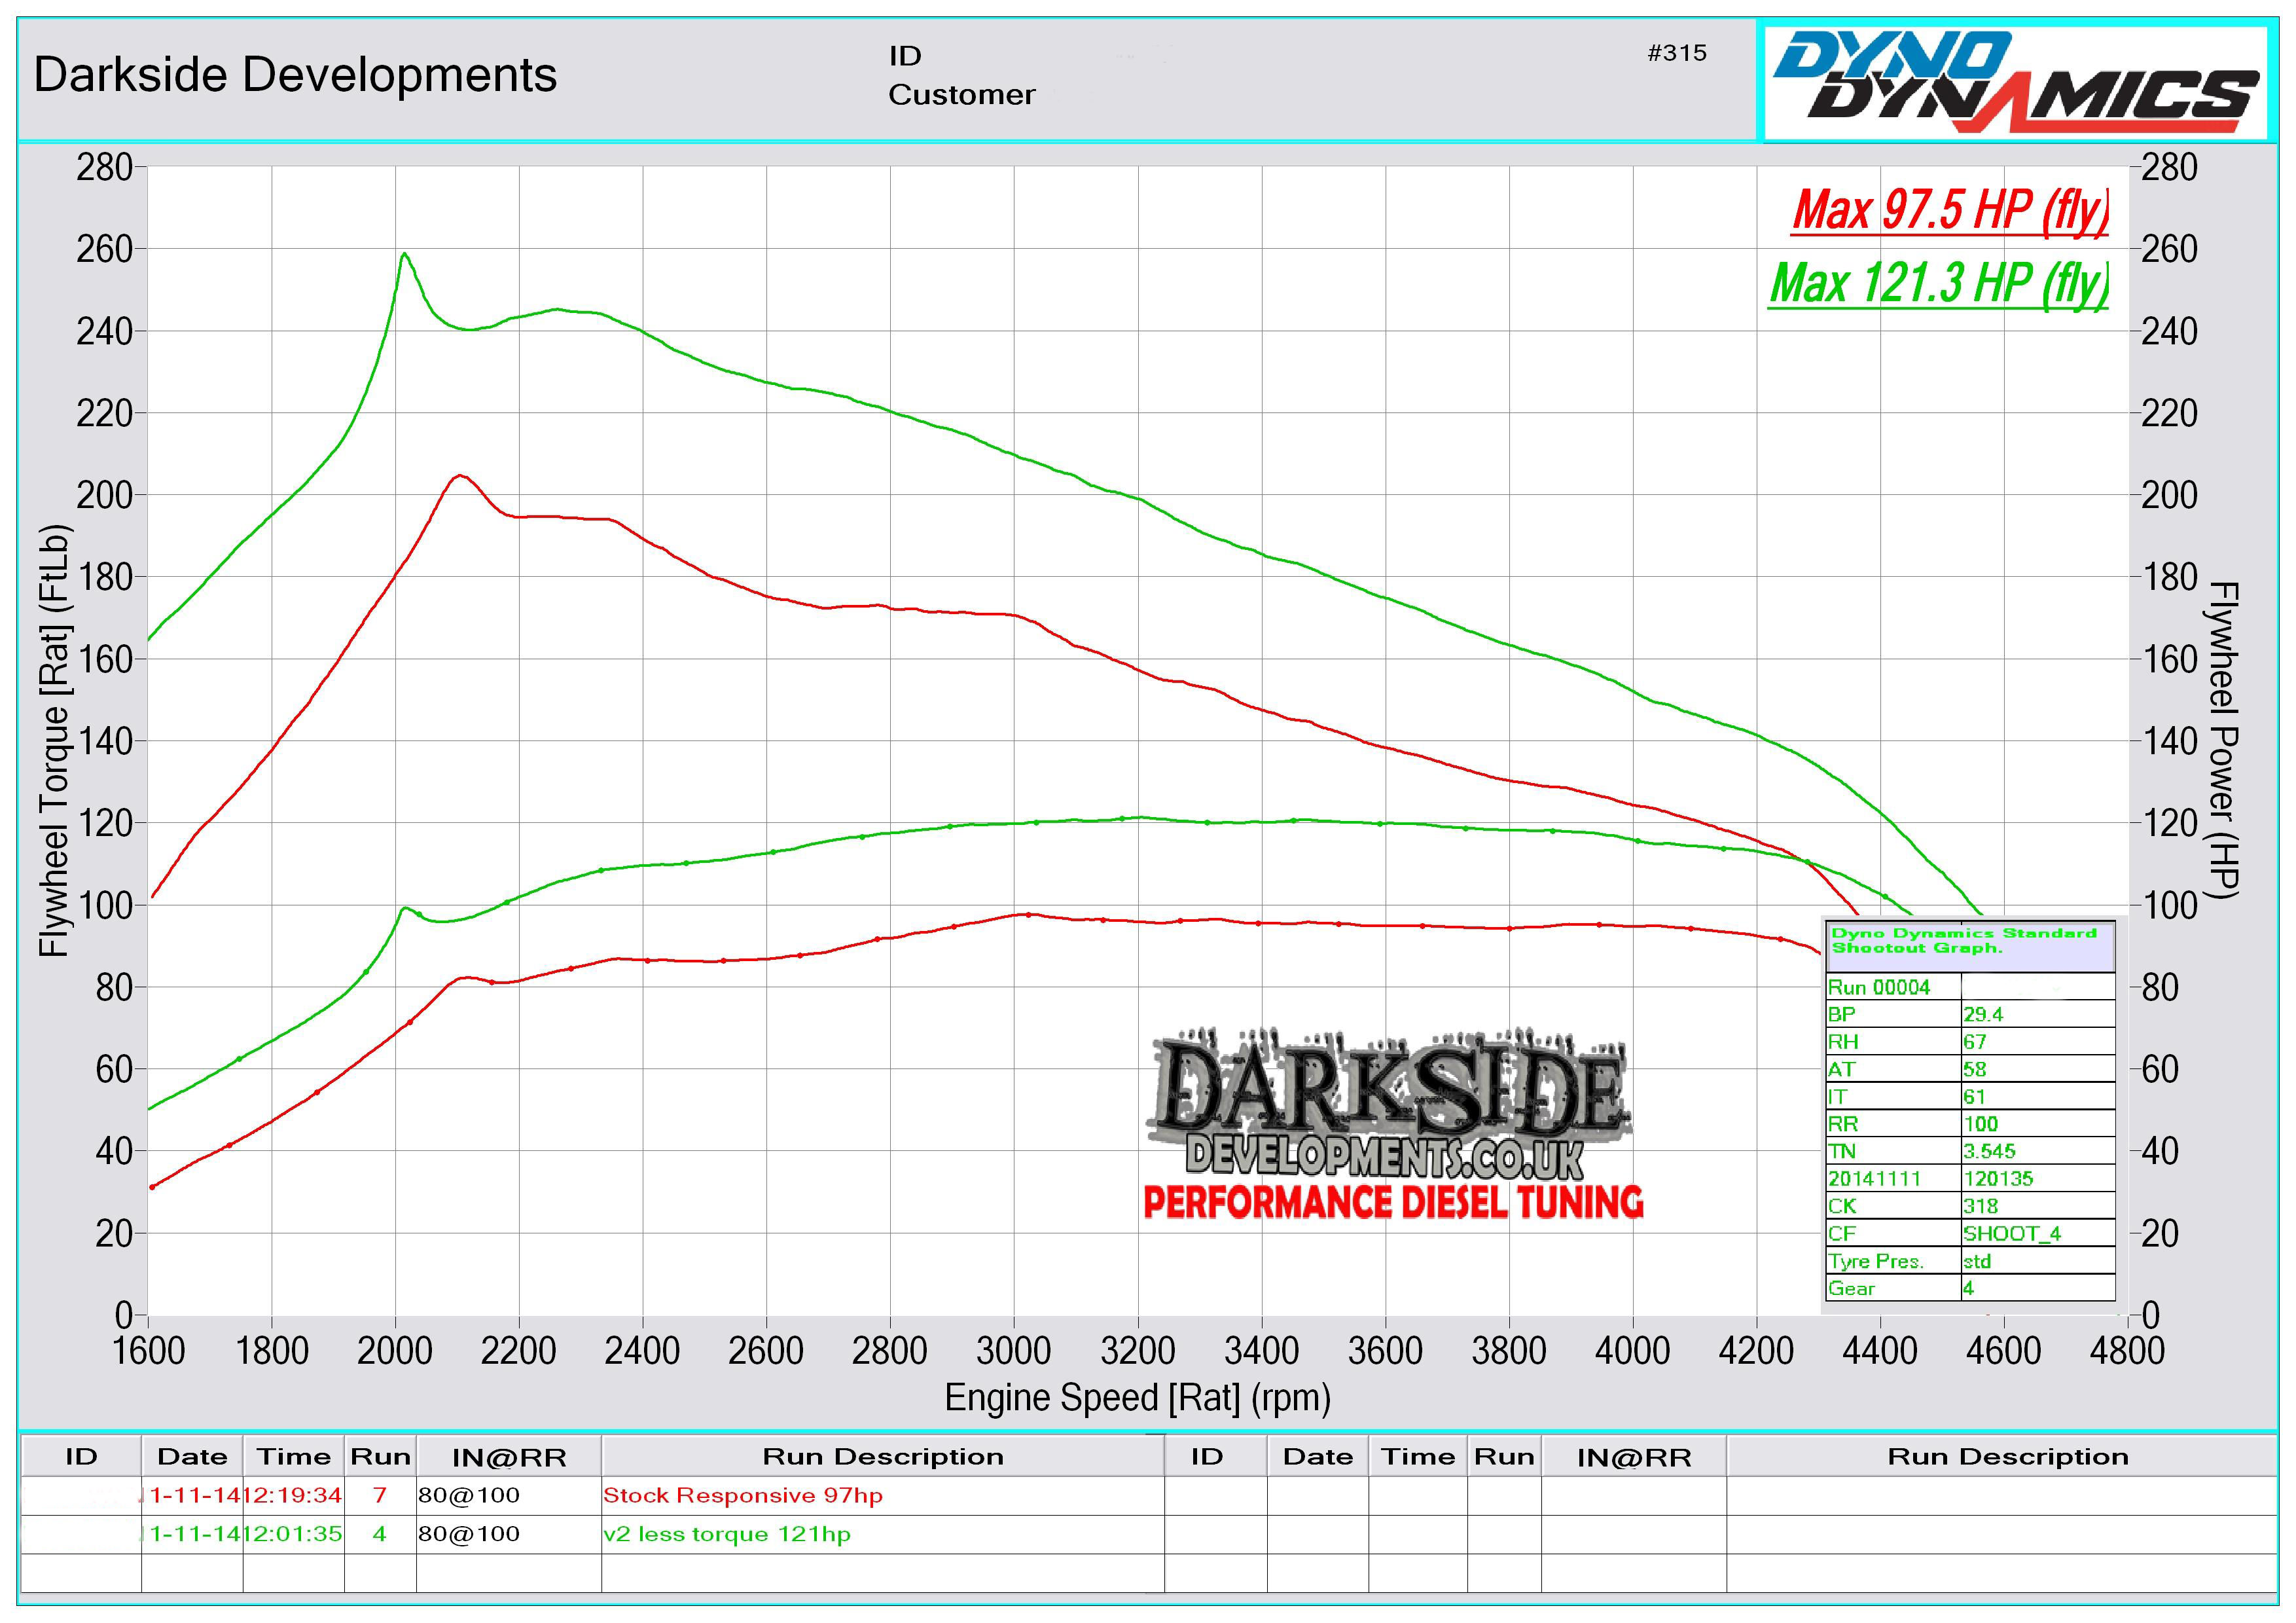
Task: Click the CF value 'SHOOT_4'
Action: (x=2012, y=1233)
